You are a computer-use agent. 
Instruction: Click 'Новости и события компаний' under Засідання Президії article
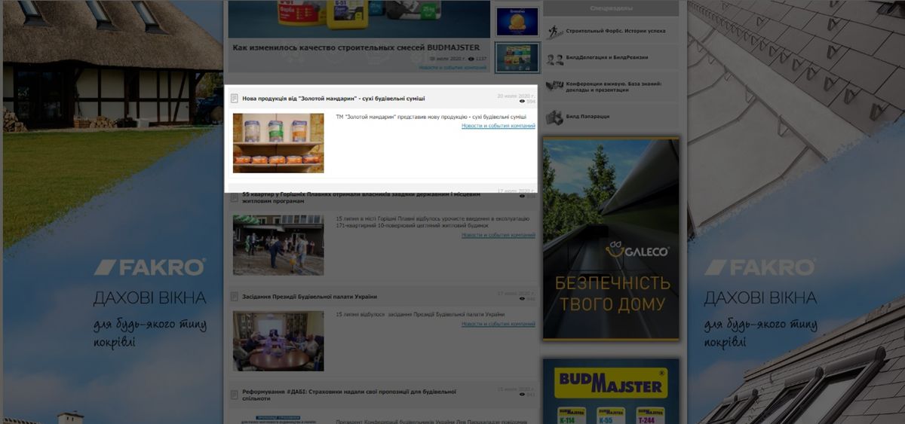click(499, 324)
